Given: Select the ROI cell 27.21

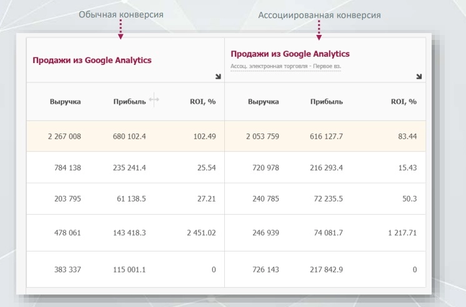Looking at the screenshot, I should coord(207,198).
